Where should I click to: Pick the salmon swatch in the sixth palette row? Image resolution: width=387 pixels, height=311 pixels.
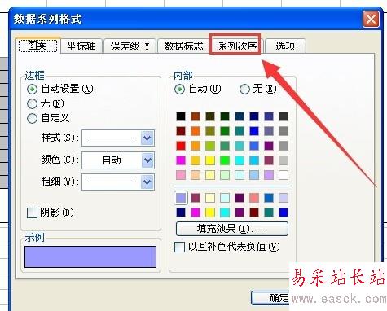[x=254, y=198]
